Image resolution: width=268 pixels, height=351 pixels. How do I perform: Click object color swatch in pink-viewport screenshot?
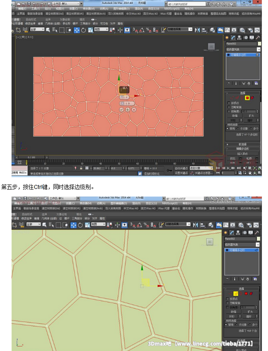click(259, 44)
